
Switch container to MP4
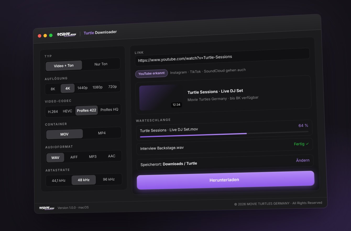(x=102, y=133)
